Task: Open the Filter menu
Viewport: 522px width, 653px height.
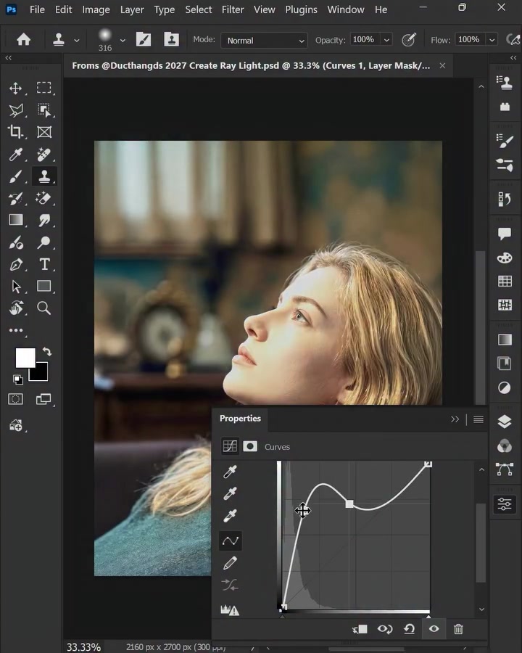Action: click(x=232, y=9)
